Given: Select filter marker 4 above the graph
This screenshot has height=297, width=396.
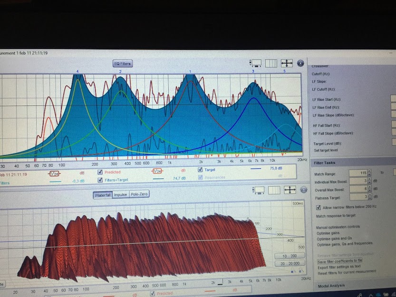Looking at the screenshot, I should point(77,71).
